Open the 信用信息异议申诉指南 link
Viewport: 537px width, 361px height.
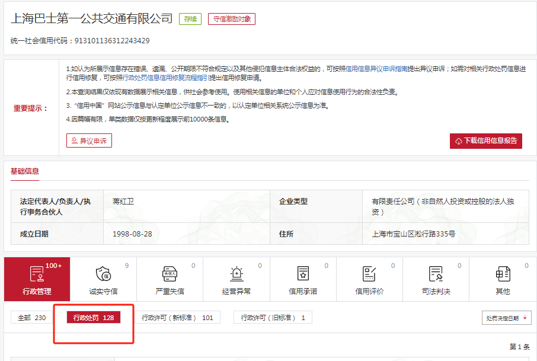coord(376,69)
